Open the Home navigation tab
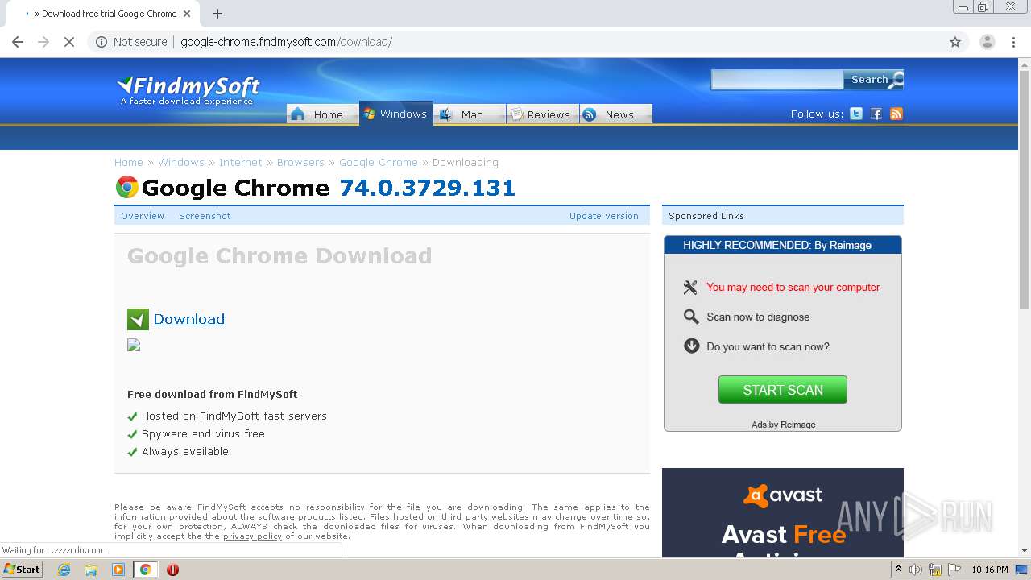 pyautogui.click(x=322, y=114)
